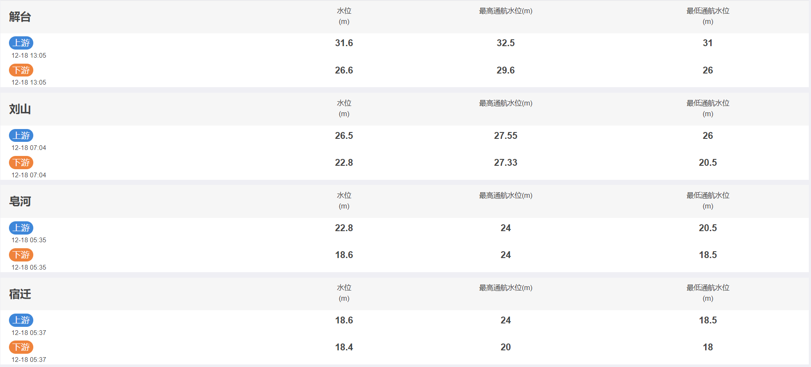This screenshot has width=811, height=367.
Task: Click 解台 upstream water level 31.6
Action: pyautogui.click(x=344, y=43)
